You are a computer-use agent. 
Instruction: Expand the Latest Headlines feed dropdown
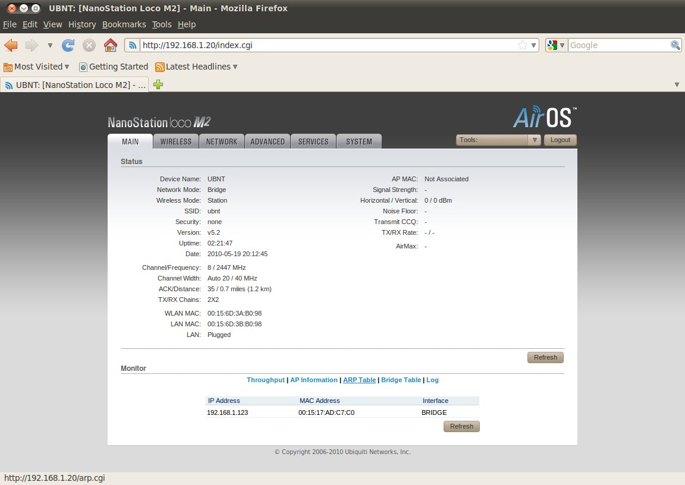pos(197,67)
